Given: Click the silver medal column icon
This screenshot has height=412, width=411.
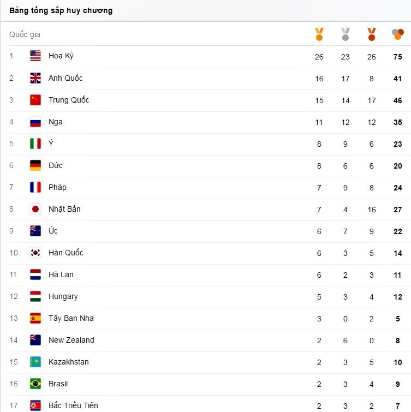Looking at the screenshot, I should [x=346, y=34].
